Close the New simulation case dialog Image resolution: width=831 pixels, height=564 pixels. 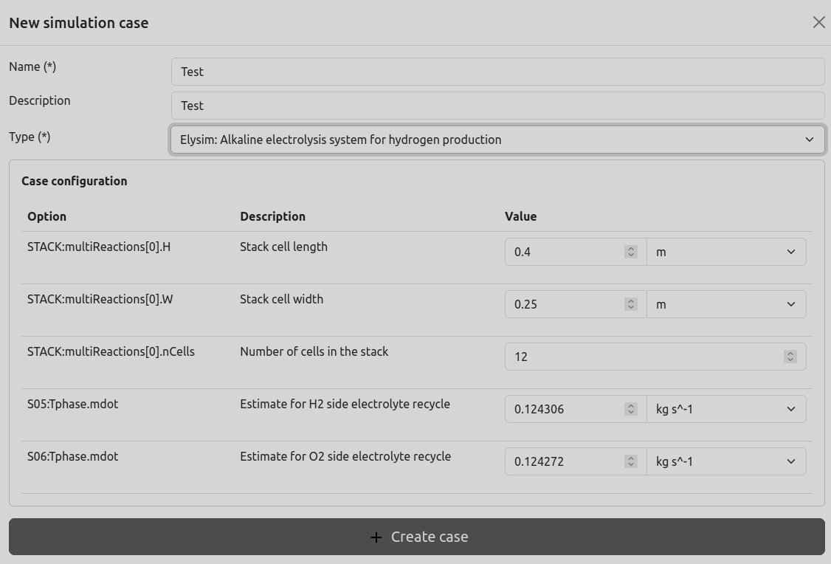818,22
